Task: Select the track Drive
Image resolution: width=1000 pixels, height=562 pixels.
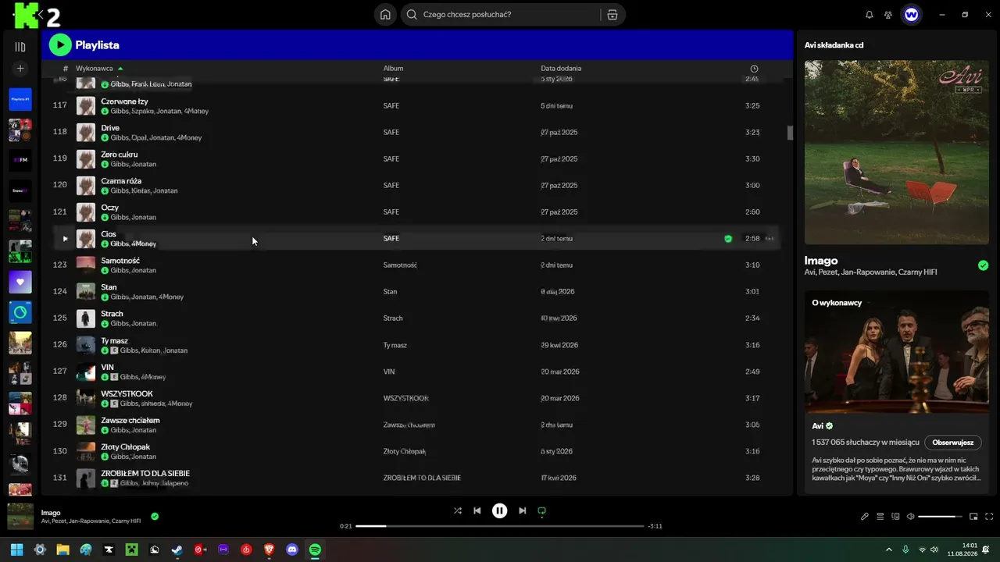Action: pyautogui.click(x=110, y=128)
